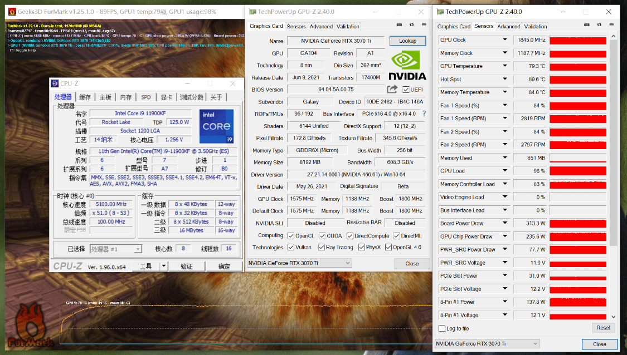This screenshot has width=627, height=355.
Task: Toggle the Vulkan checkbox
Action: (x=291, y=247)
